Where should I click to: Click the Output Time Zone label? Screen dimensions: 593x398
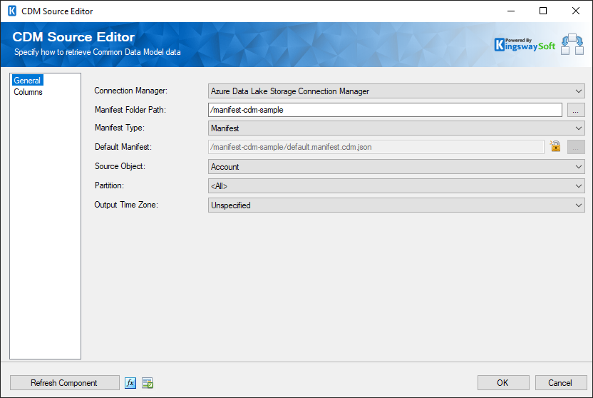tap(126, 205)
